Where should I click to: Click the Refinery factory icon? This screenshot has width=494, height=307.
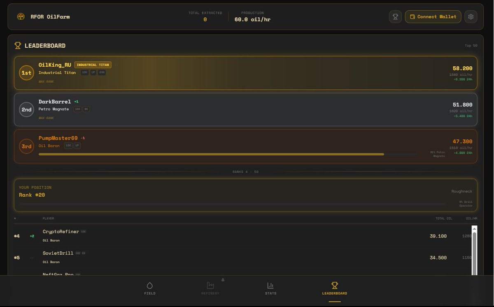click(210, 286)
